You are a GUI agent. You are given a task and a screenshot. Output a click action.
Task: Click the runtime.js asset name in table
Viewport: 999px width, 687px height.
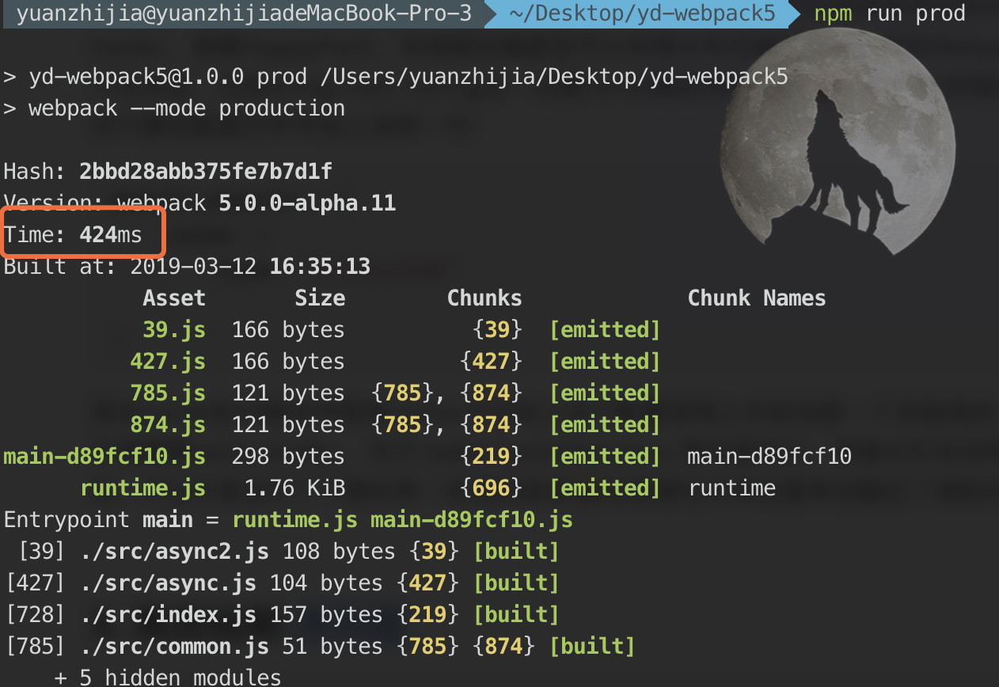[142, 488]
